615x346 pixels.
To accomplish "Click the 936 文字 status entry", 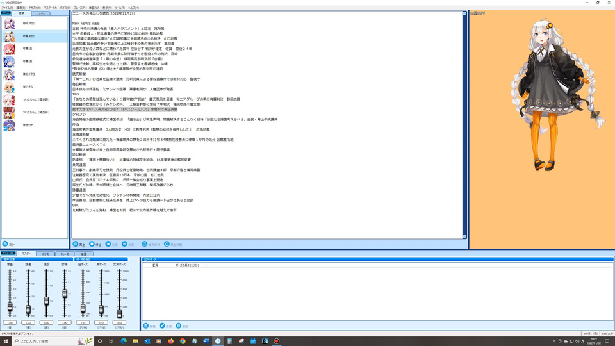I will [x=607, y=333].
